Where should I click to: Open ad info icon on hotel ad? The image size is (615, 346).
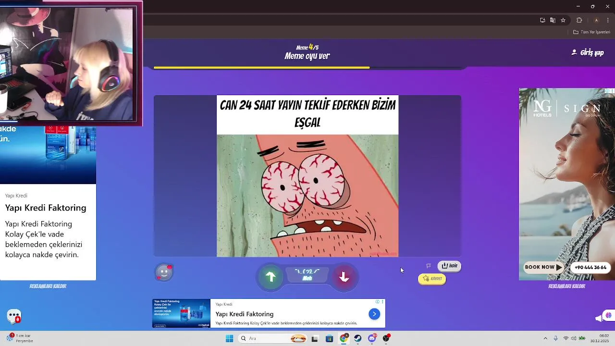pyautogui.click(x=607, y=91)
